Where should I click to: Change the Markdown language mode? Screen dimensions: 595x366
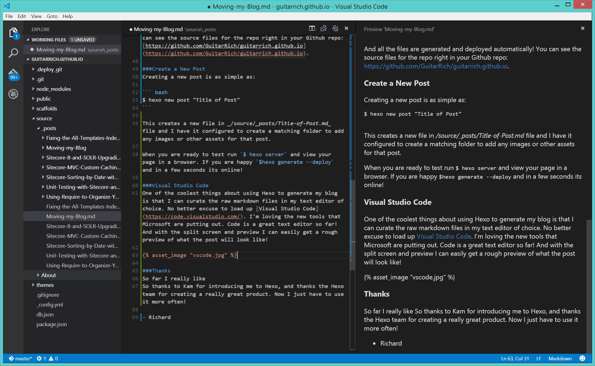[x=560, y=359]
